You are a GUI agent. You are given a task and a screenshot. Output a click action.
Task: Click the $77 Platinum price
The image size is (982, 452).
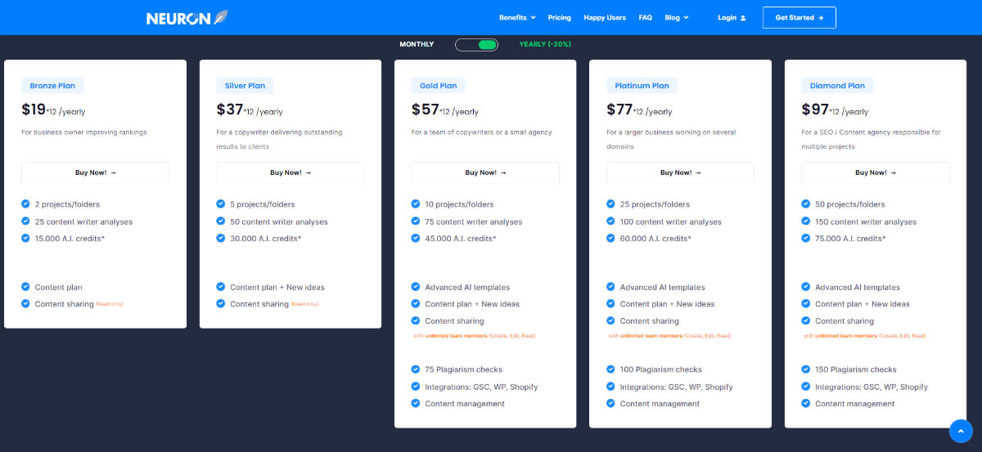620,110
